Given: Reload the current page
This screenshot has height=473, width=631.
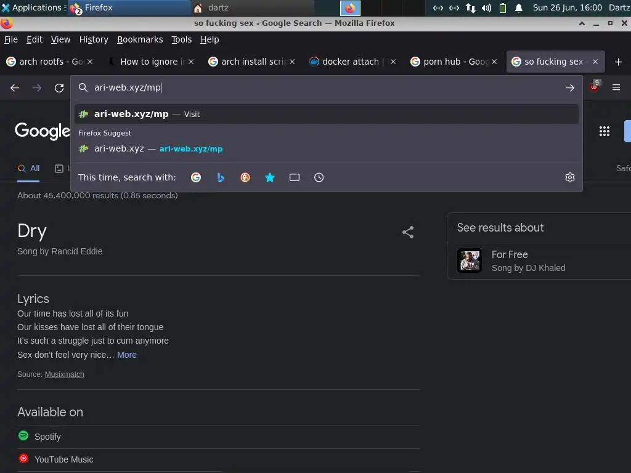Looking at the screenshot, I should click(59, 87).
